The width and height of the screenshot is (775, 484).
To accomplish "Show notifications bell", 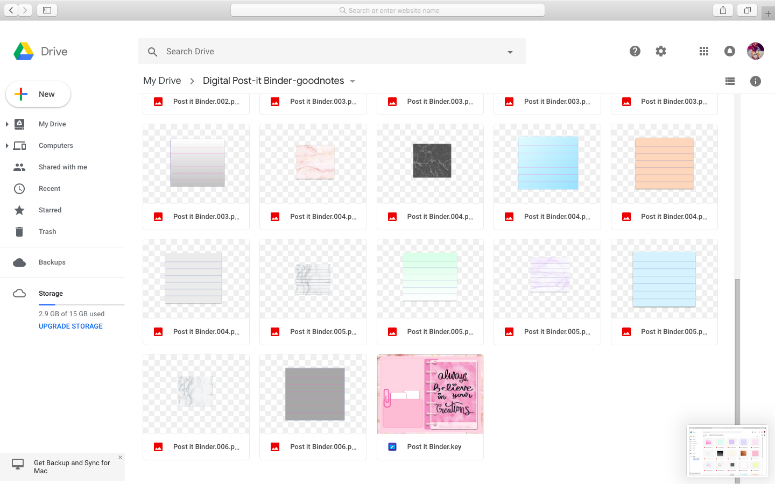I will [x=729, y=51].
